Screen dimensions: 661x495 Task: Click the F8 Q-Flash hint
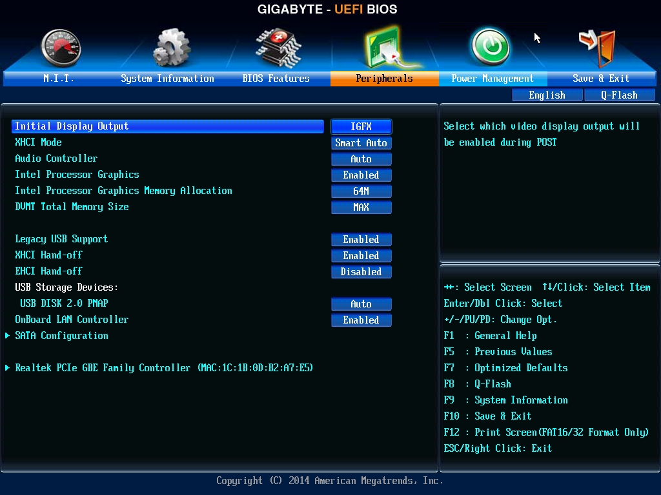pyautogui.click(x=477, y=383)
